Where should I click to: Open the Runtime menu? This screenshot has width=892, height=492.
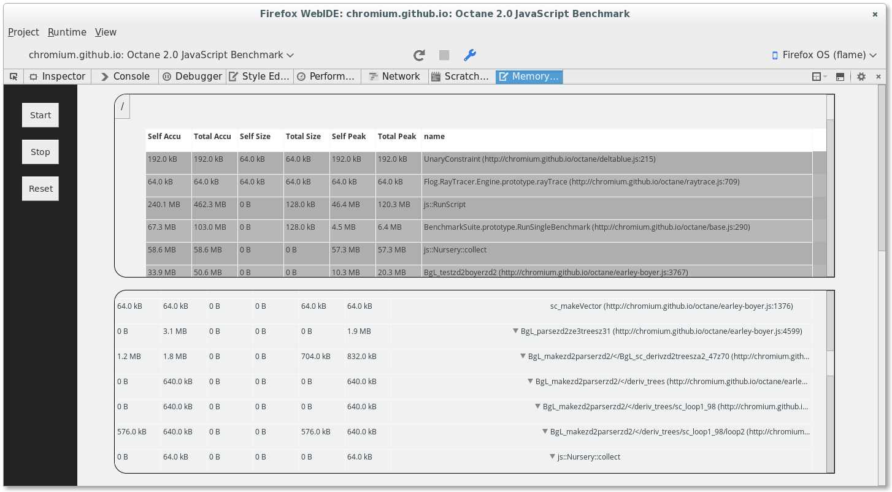pos(67,32)
